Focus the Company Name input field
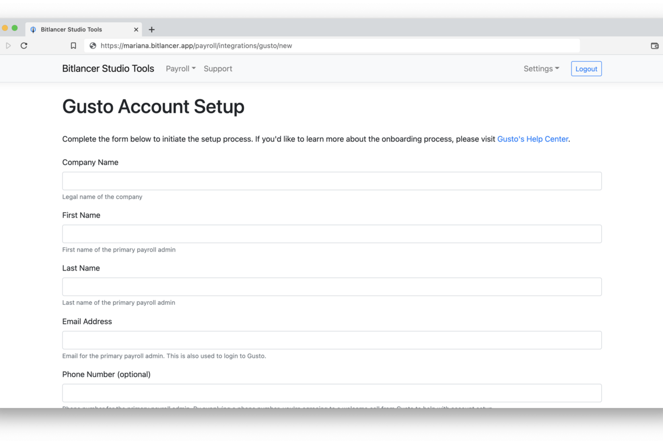This screenshot has width=663, height=444. pyautogui.click(x=332, y=181)
